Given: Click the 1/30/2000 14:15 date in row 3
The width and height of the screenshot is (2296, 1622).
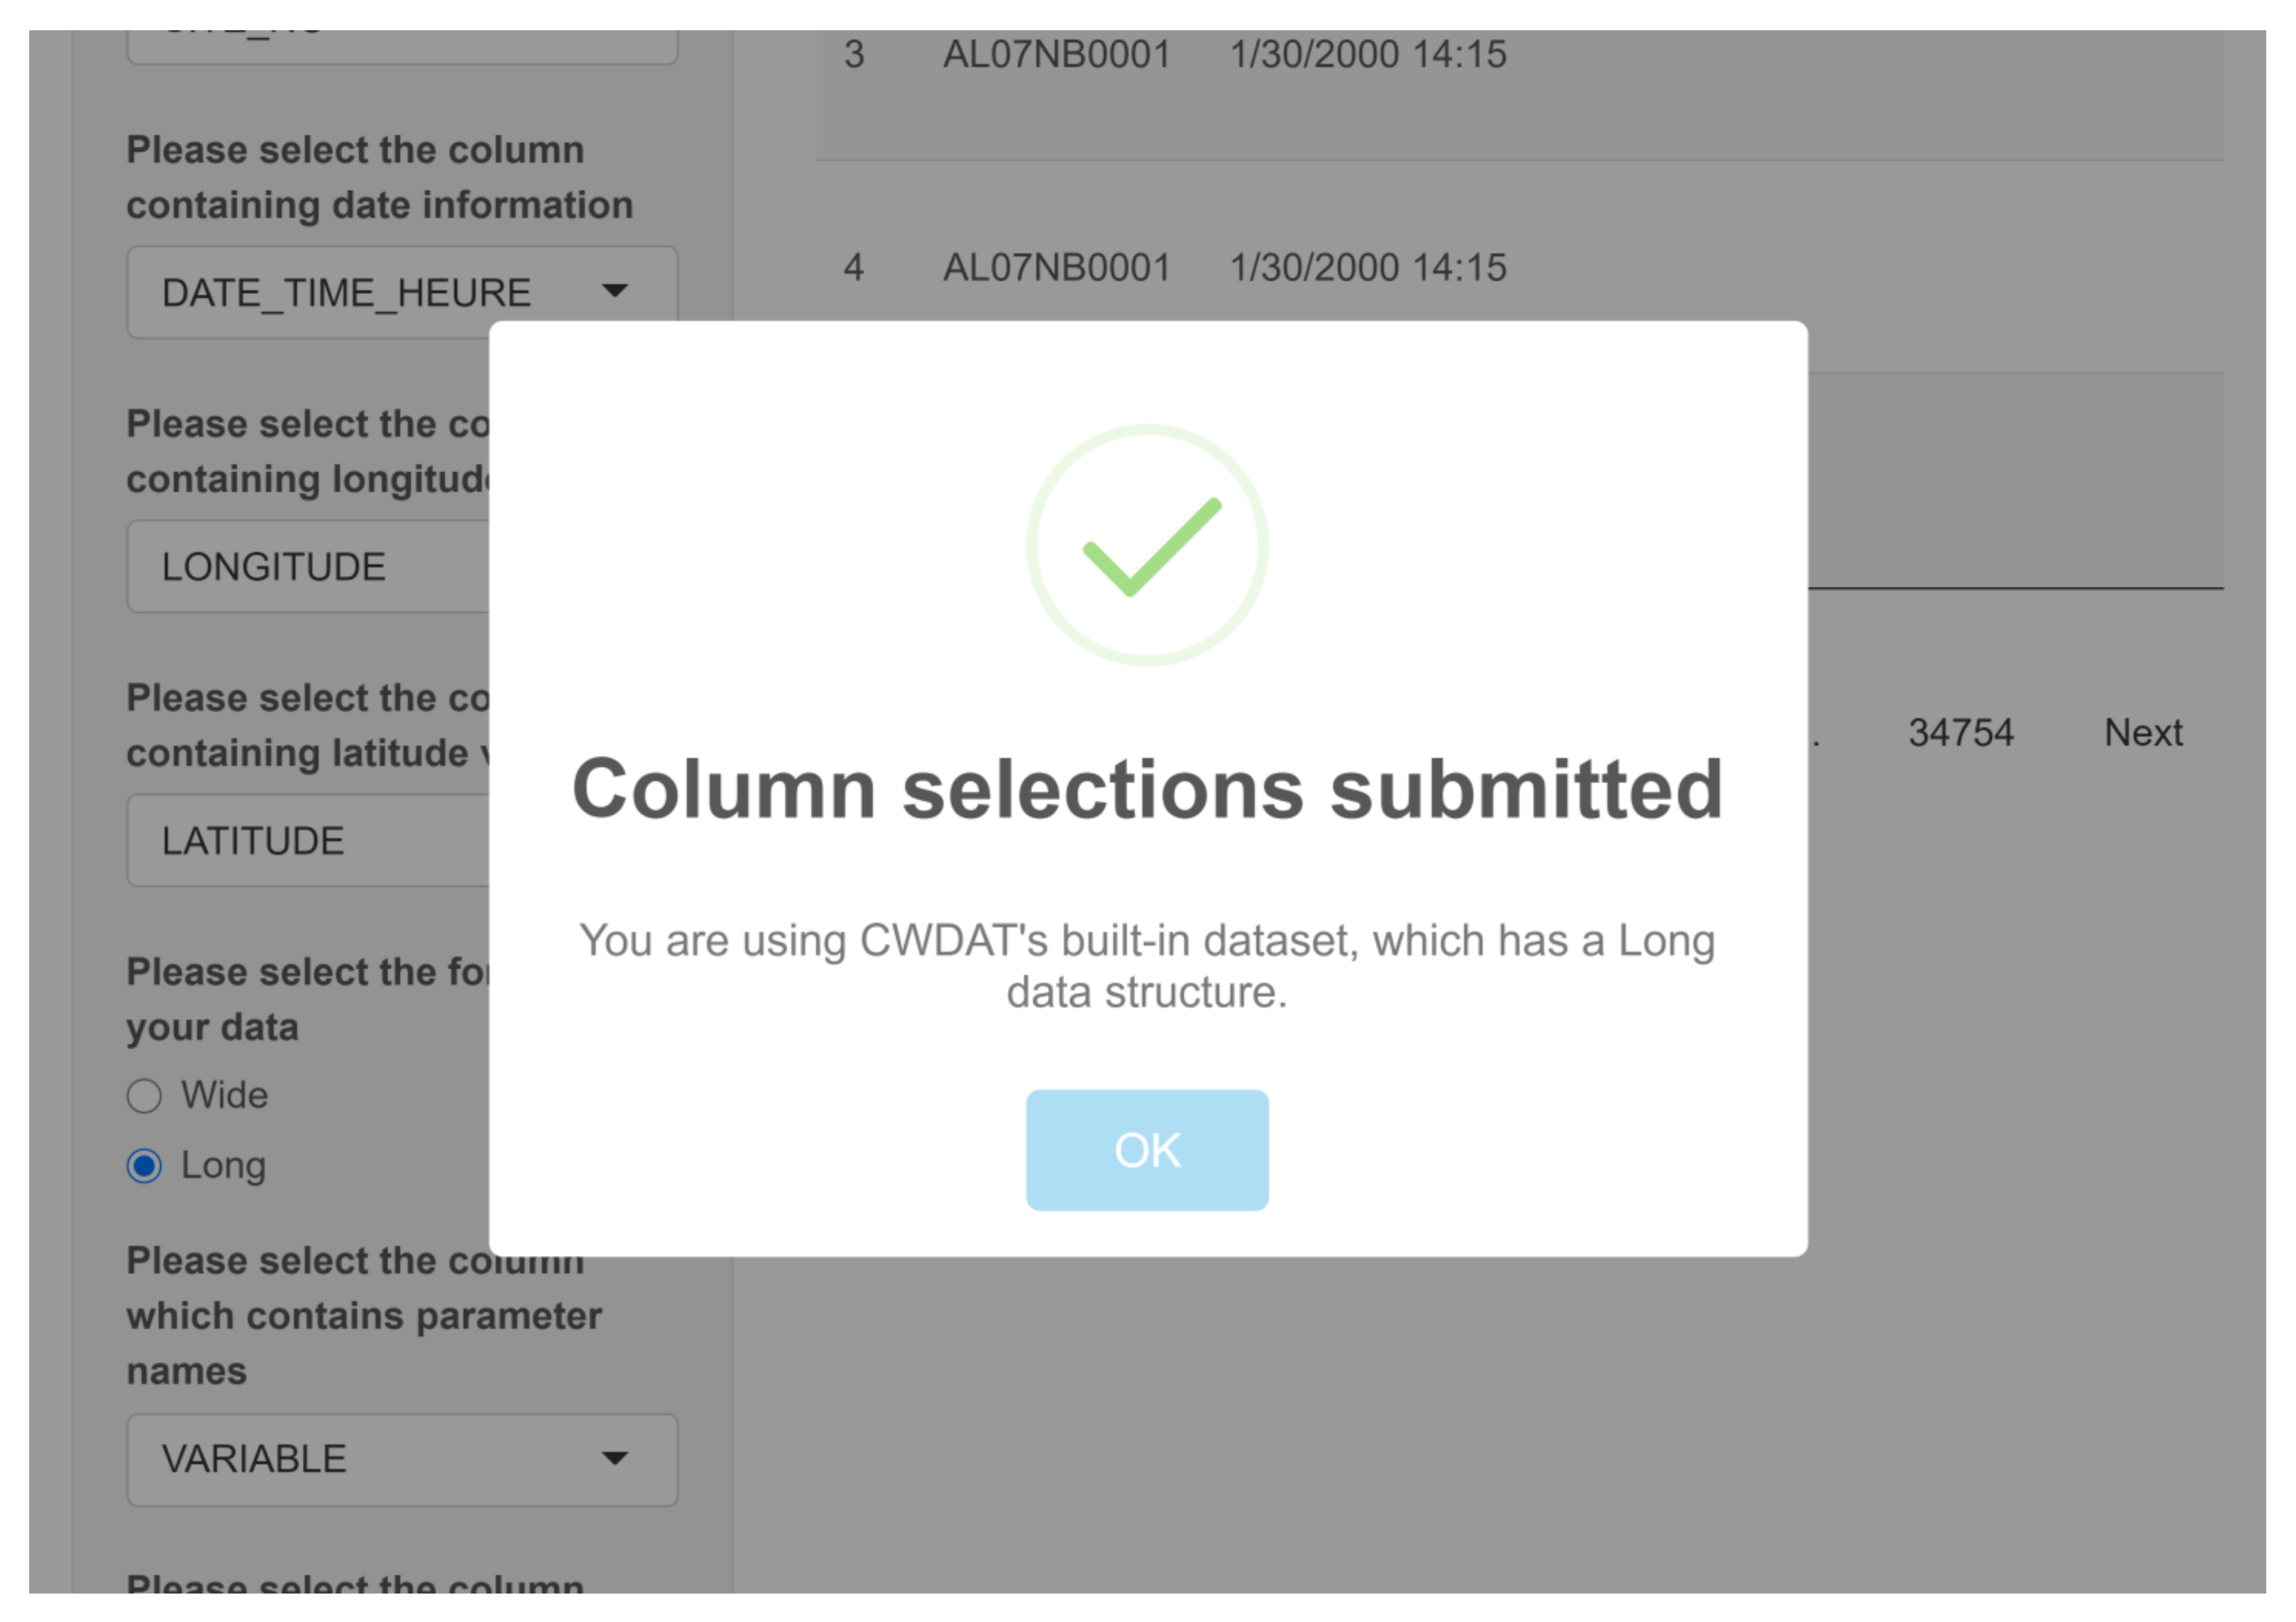Looking at the screenshot, I should [1367, 54].
